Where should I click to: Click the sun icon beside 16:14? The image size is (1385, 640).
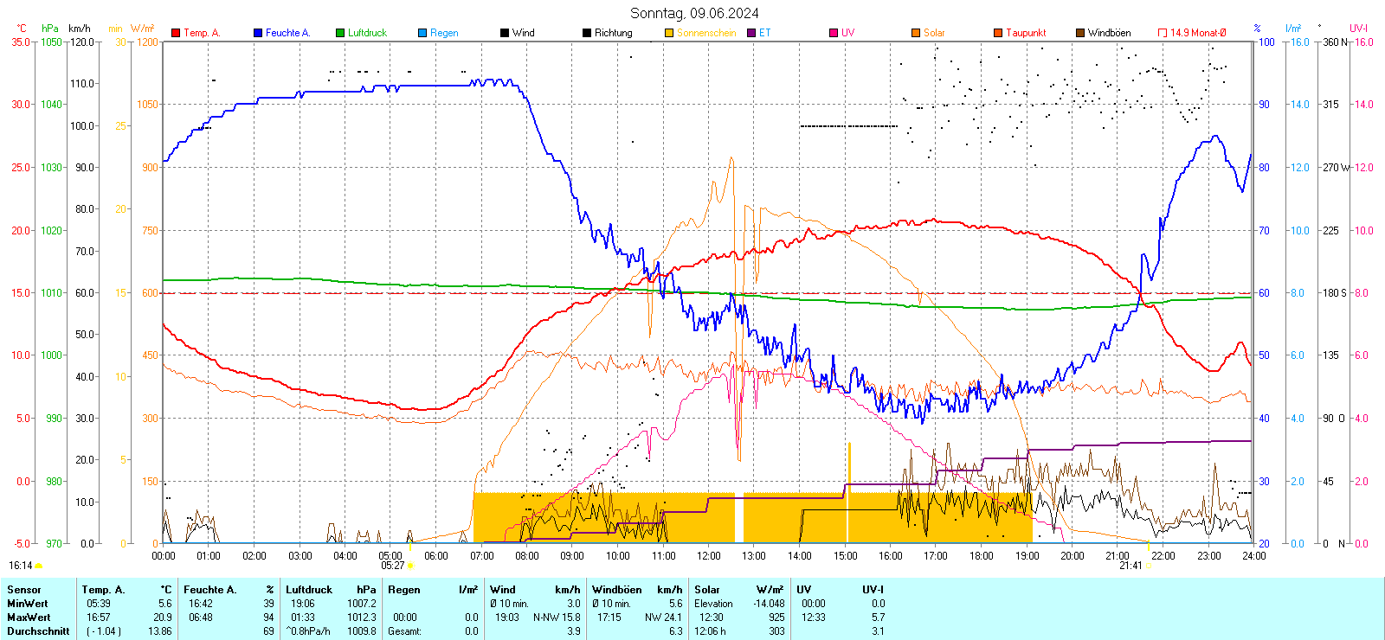click(x=38, y=566)
